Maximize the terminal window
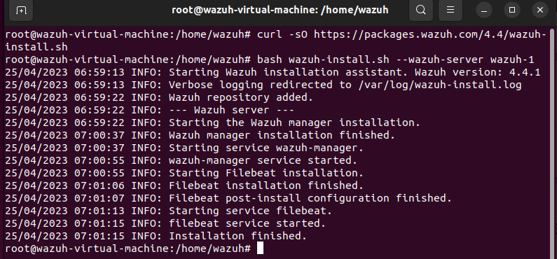The height and width of the screenshot is (259, 557). (512, 10)
